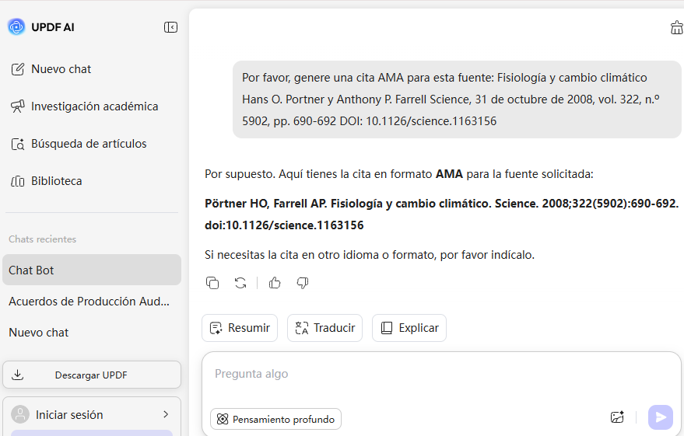Click the Explicar button

pos(409,328)
